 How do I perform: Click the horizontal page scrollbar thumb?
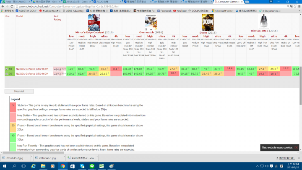[33, 153]
